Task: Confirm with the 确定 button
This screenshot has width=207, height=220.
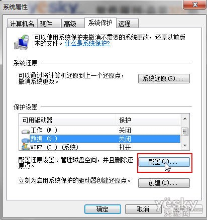Action: [102, 209]
